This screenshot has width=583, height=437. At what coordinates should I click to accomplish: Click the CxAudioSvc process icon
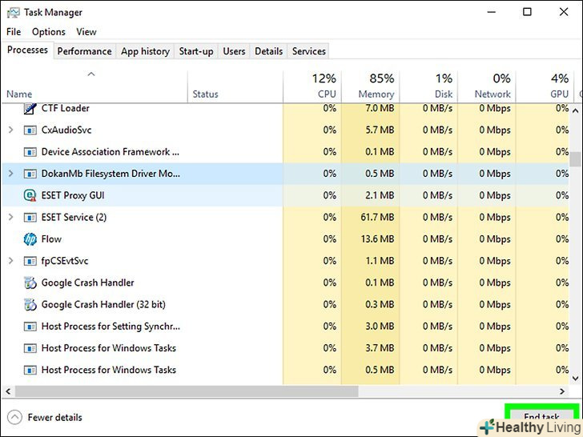tap(30, 130)
